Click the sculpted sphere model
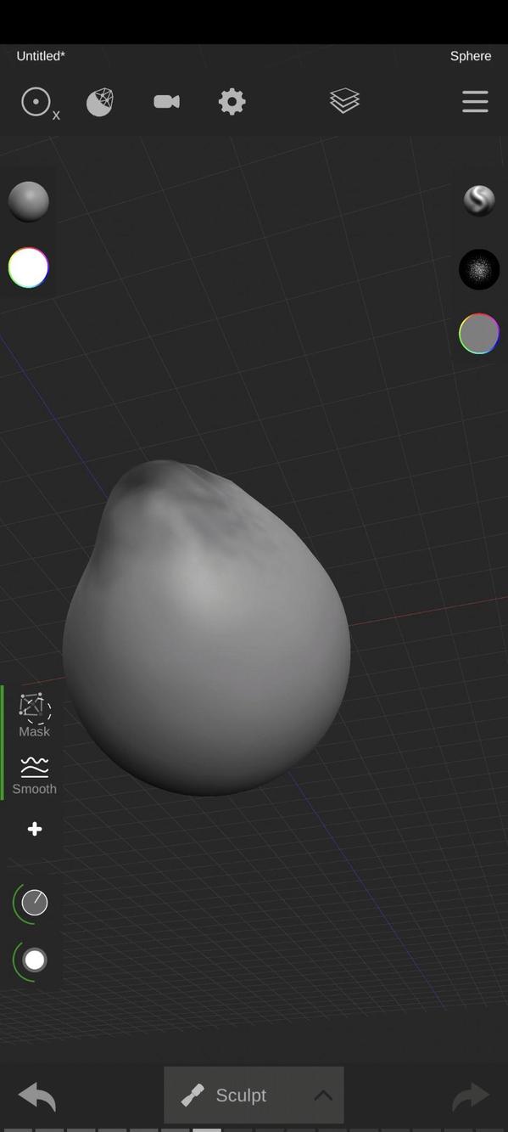The width and height of the screenshot is (508, 1132). tap(206, 628)
